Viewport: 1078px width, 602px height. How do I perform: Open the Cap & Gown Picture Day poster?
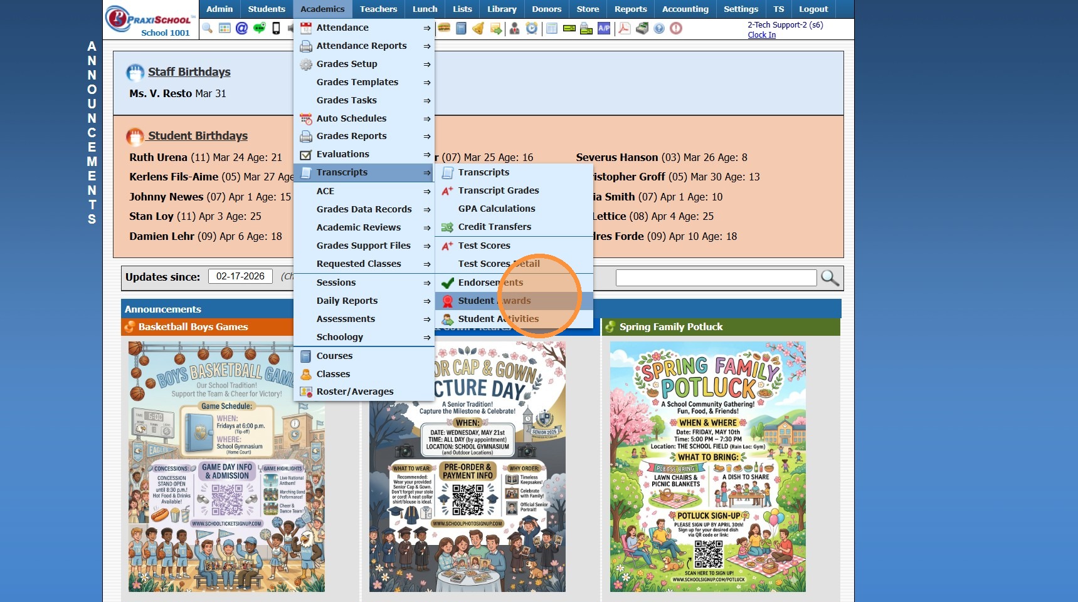point(467,467)
